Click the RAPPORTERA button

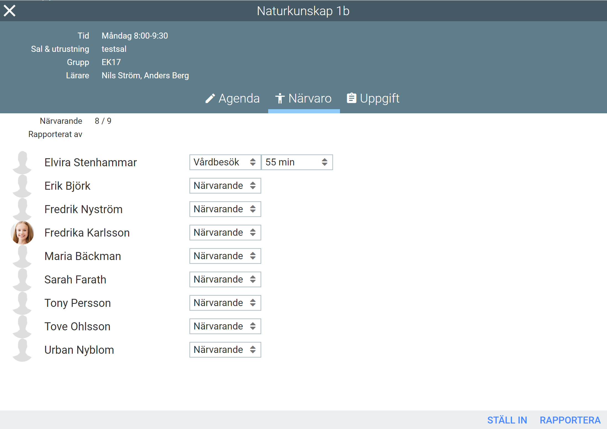570,420
